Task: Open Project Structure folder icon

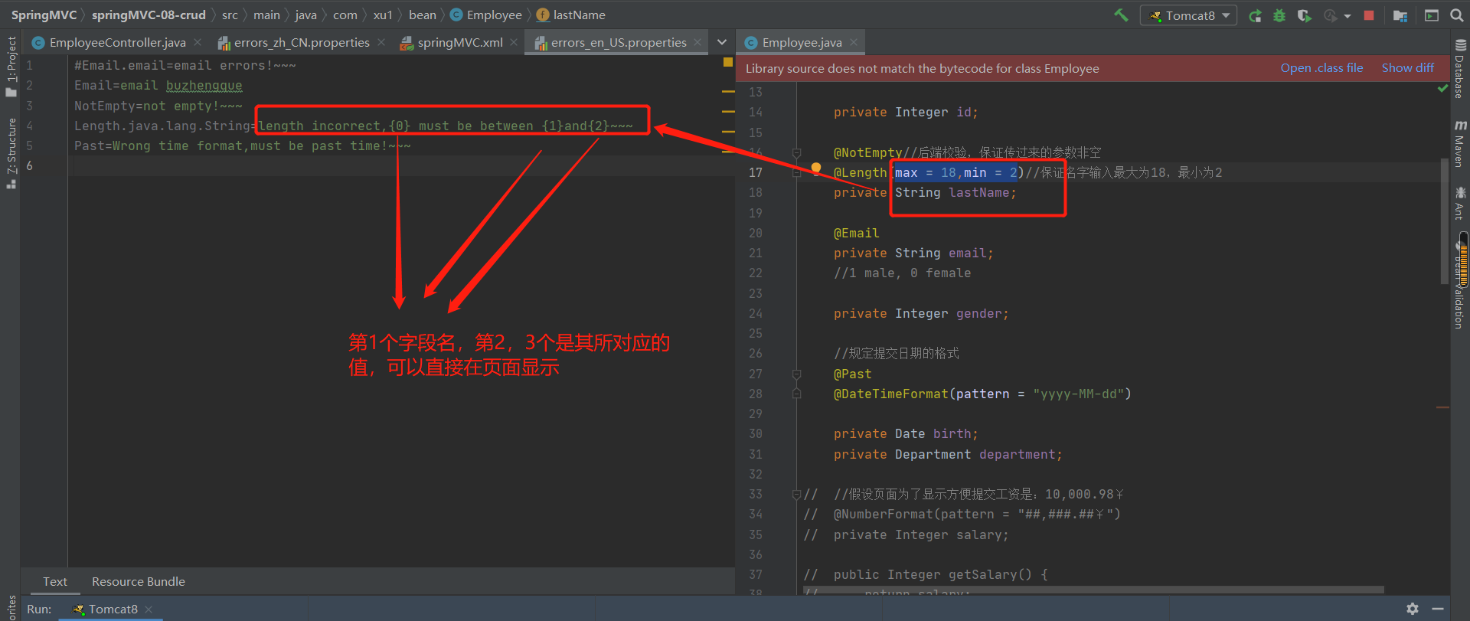Action: [x=1400, y=15]
